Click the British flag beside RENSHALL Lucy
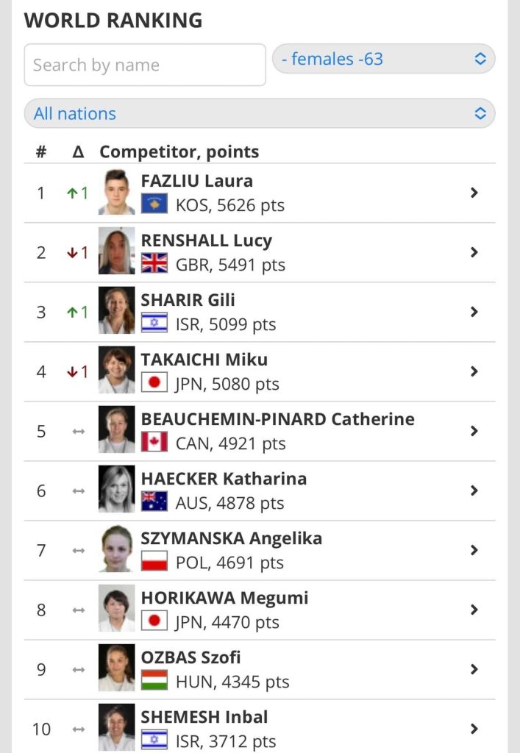The width and height of the screenshot is (520, 753). pyautogui.click(x=154, y=263)
